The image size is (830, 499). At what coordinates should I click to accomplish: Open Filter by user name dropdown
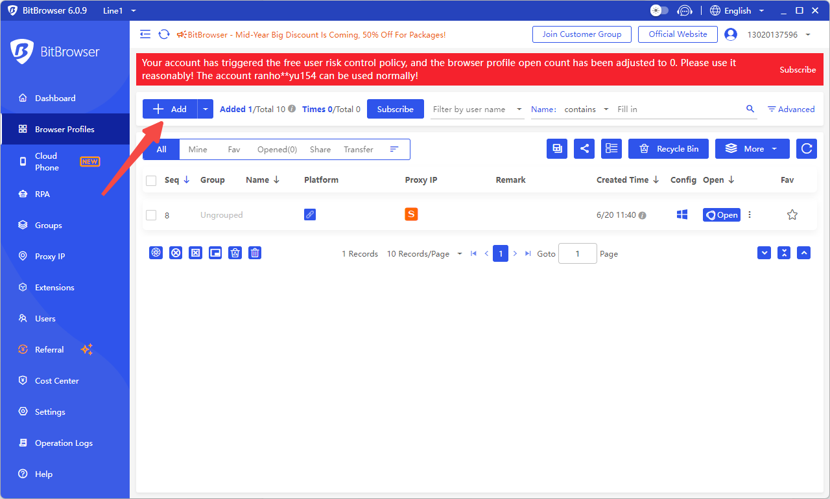(x=477, y=109)
